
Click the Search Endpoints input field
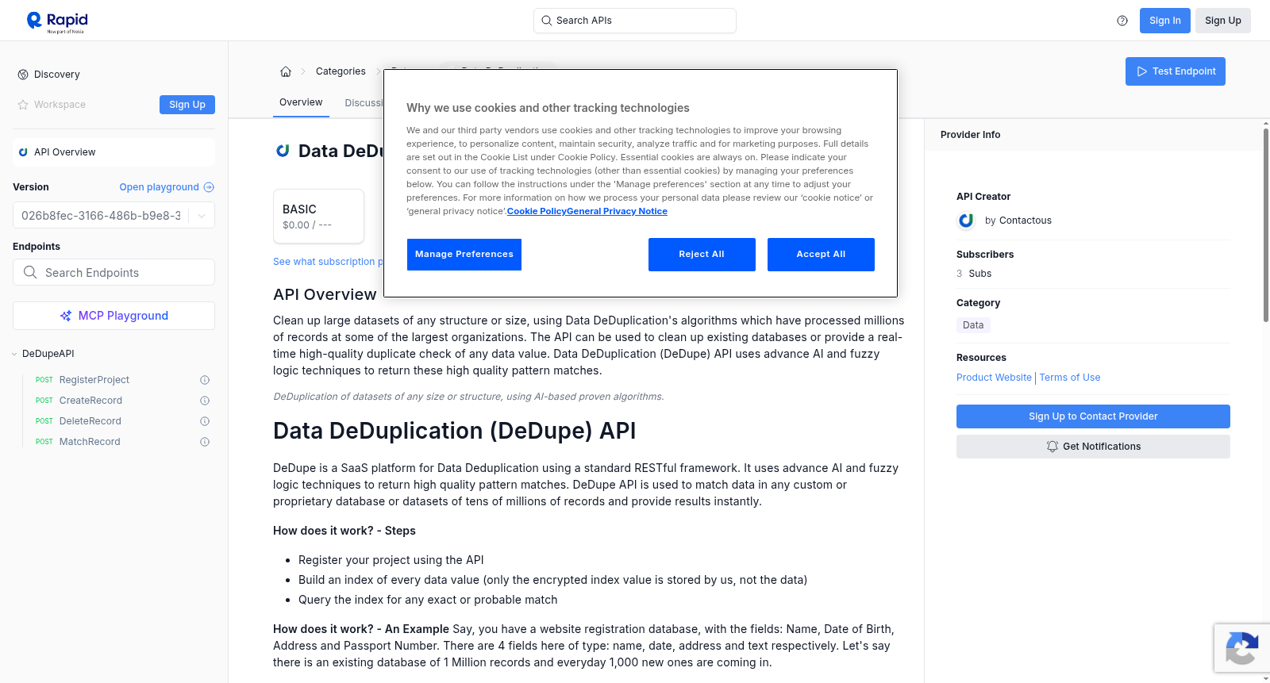[114, 272]
